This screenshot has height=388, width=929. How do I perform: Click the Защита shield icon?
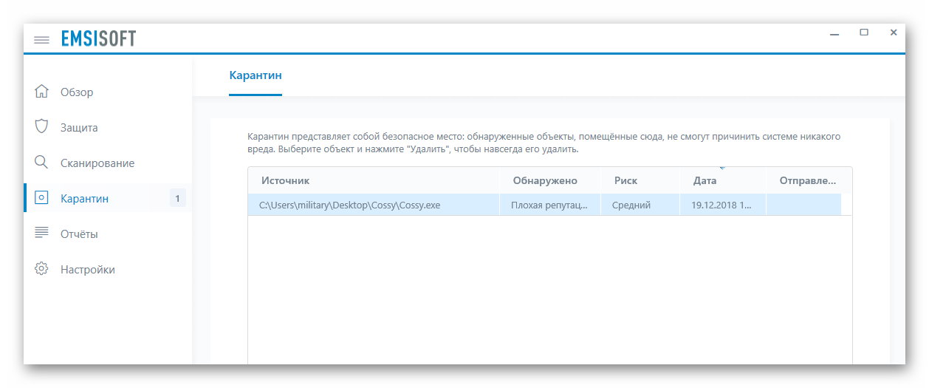pyautogui.click(x=42, y=126)
